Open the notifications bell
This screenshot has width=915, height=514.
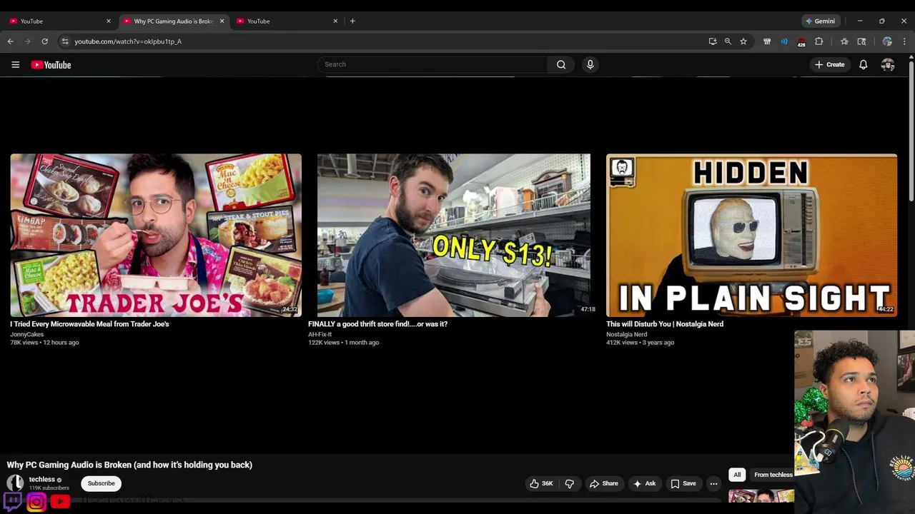coord(864,65)
